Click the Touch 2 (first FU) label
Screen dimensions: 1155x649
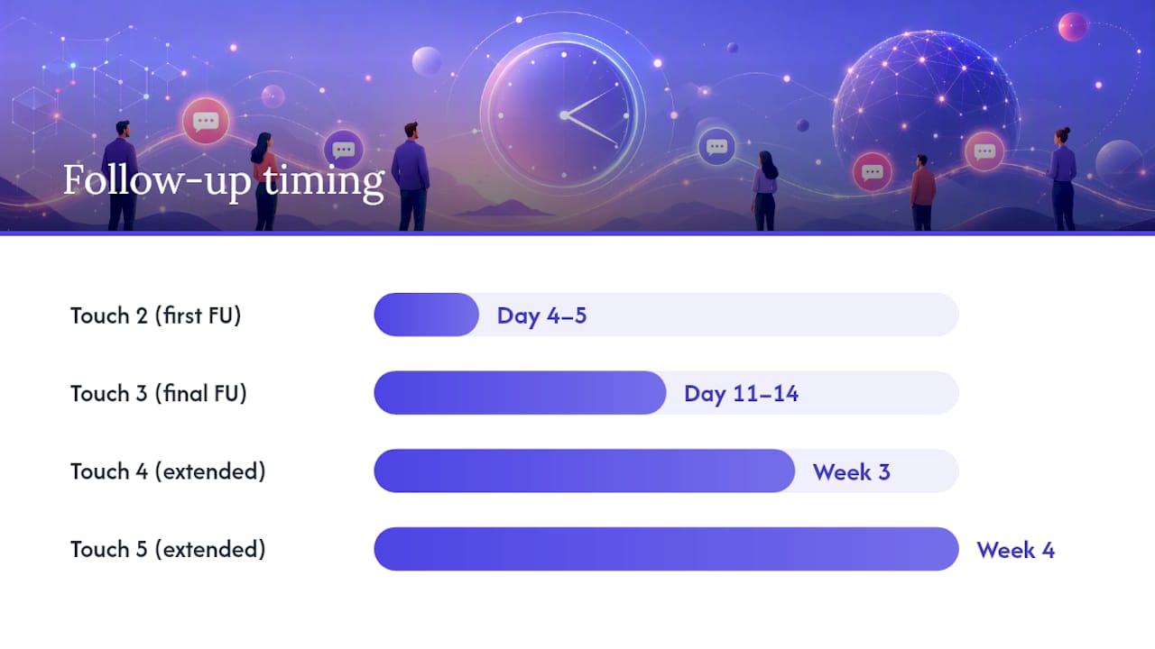(x=156, y=315)
